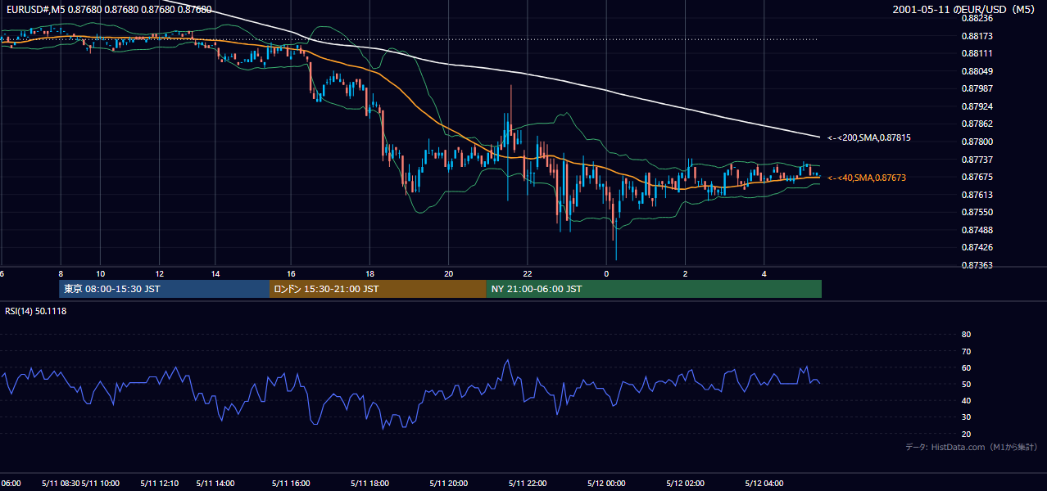
Task: Click price axis value 0.87862
Action: tap(976, 124)
